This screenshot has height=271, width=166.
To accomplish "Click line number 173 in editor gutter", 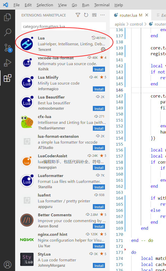I will 119,252.
